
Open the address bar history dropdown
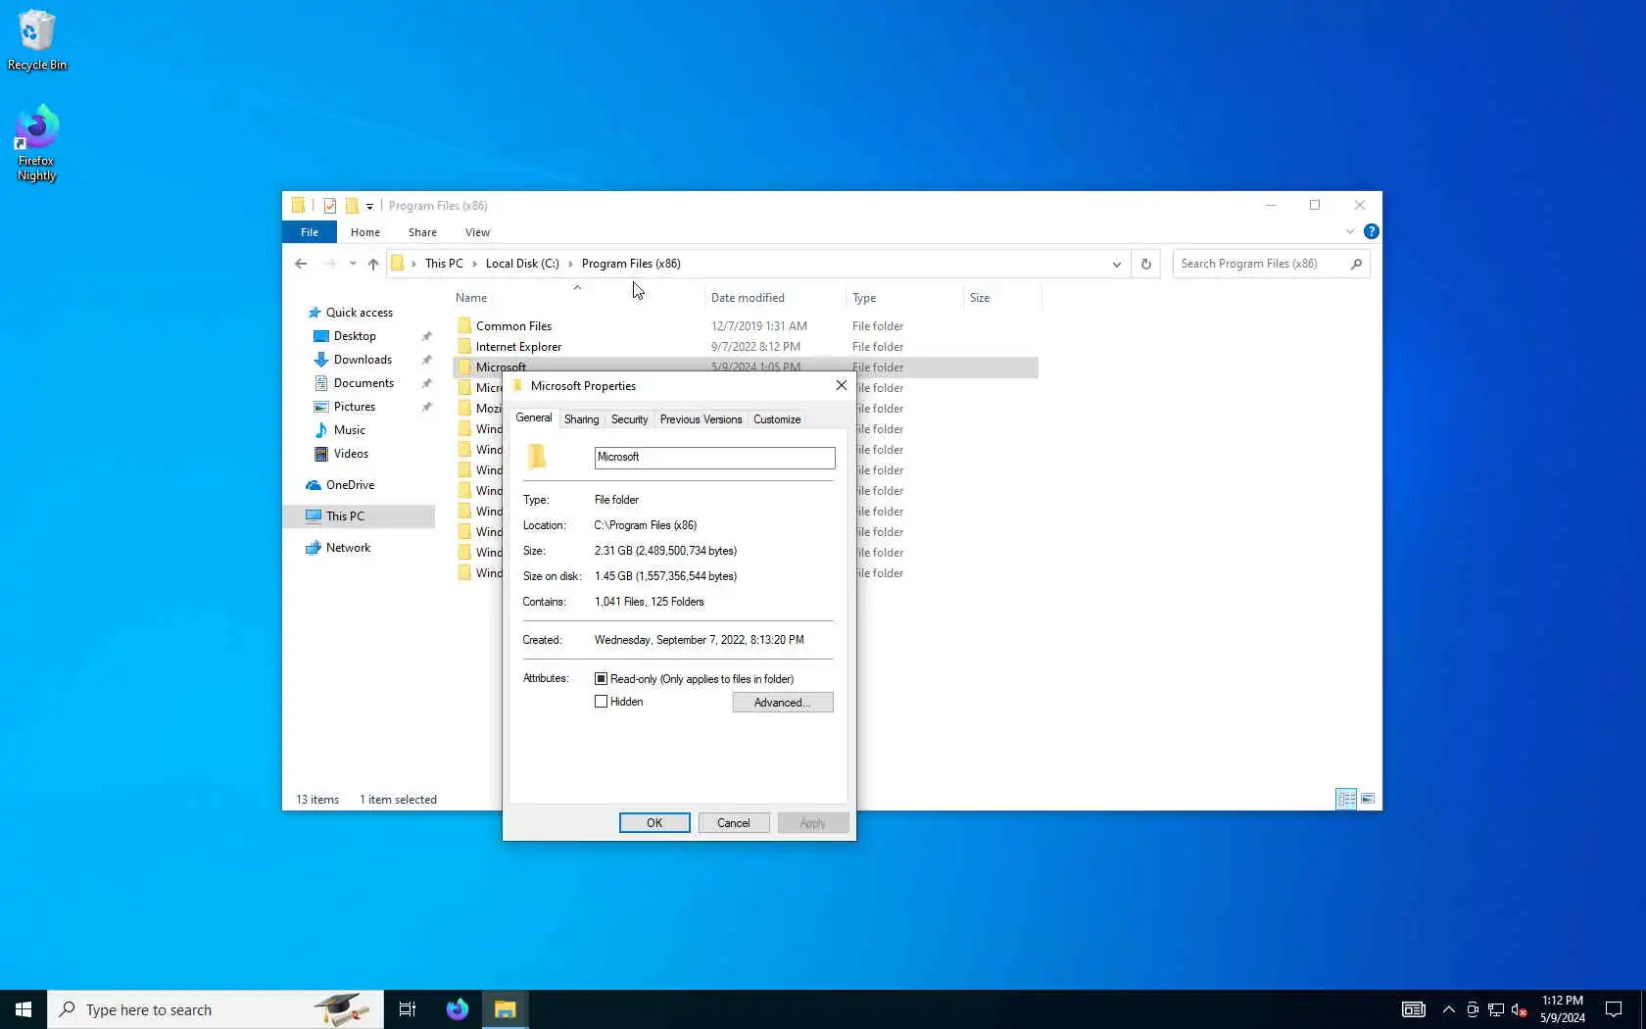pyautogui.click(x=1116, y=264)
